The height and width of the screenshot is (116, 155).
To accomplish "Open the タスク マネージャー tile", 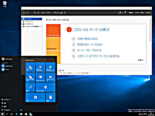I will (x=40, y=77).
